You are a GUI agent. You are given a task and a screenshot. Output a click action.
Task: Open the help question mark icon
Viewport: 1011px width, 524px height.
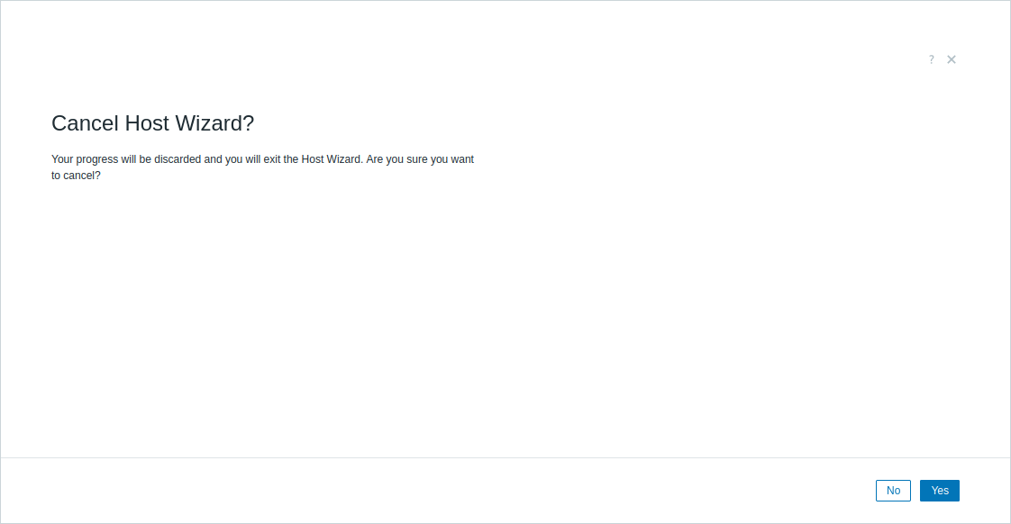932,59
